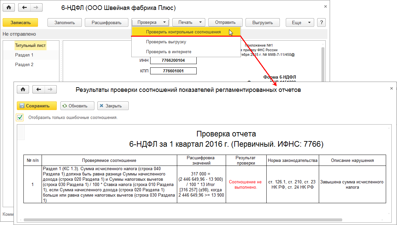Save results with the Сохранить button
Image resolution: width=397 pixels, height=225 pixels.
click(37, 106)
